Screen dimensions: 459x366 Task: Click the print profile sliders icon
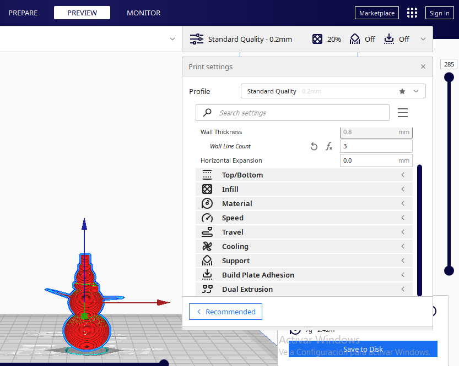[197, 39]
